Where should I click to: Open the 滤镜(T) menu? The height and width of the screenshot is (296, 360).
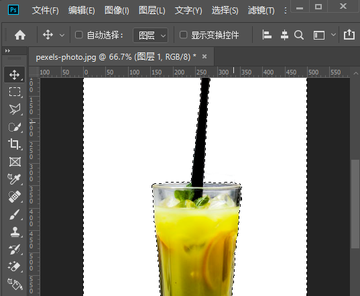(261, 10)
